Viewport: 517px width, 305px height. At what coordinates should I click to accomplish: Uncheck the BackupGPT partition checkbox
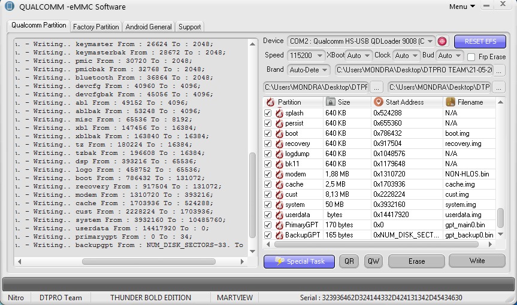pos(268,235)
